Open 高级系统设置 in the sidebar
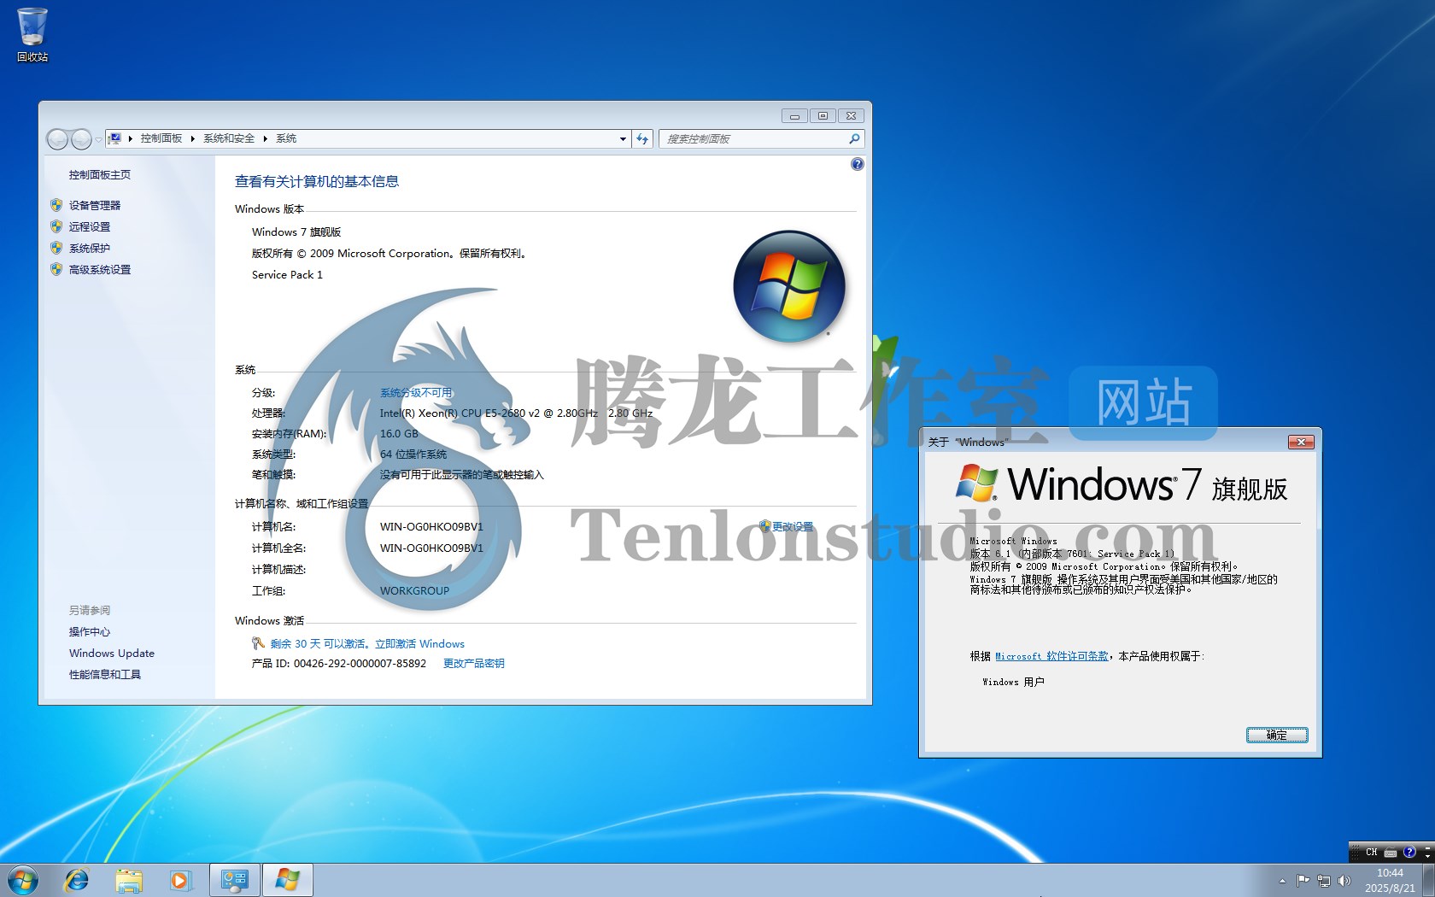The width and height of the screenshot is (1435, 897). pyautogui.click(x=100, y=269)
